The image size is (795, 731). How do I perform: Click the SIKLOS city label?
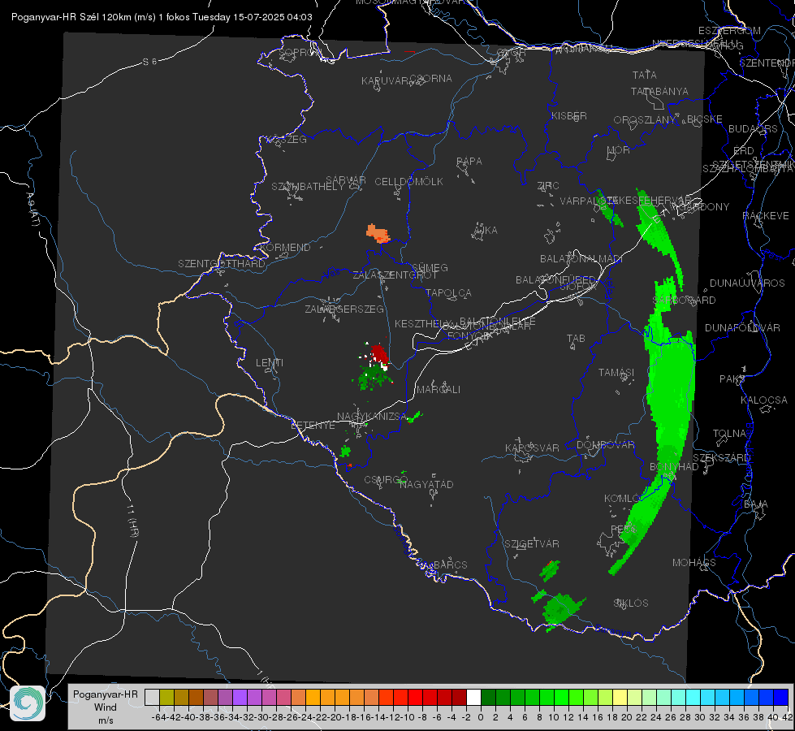pyautogui.click(x=631, y=603)
